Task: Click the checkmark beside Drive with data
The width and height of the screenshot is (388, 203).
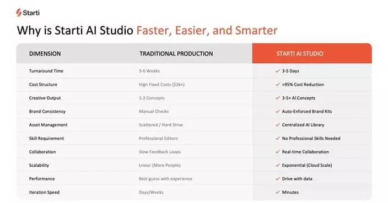Action: click(x=277, y=179)
